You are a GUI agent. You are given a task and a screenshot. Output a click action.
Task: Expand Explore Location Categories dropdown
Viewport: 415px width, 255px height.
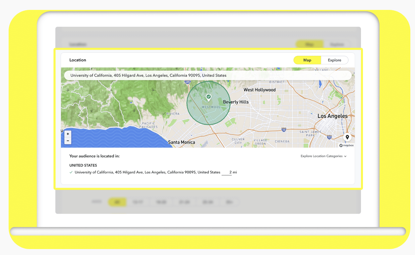[324, 156]
